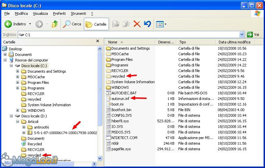Viewport: 265px width, 168px height.
Task: Open the Strumenti menu
Action: tap(78, 13)
